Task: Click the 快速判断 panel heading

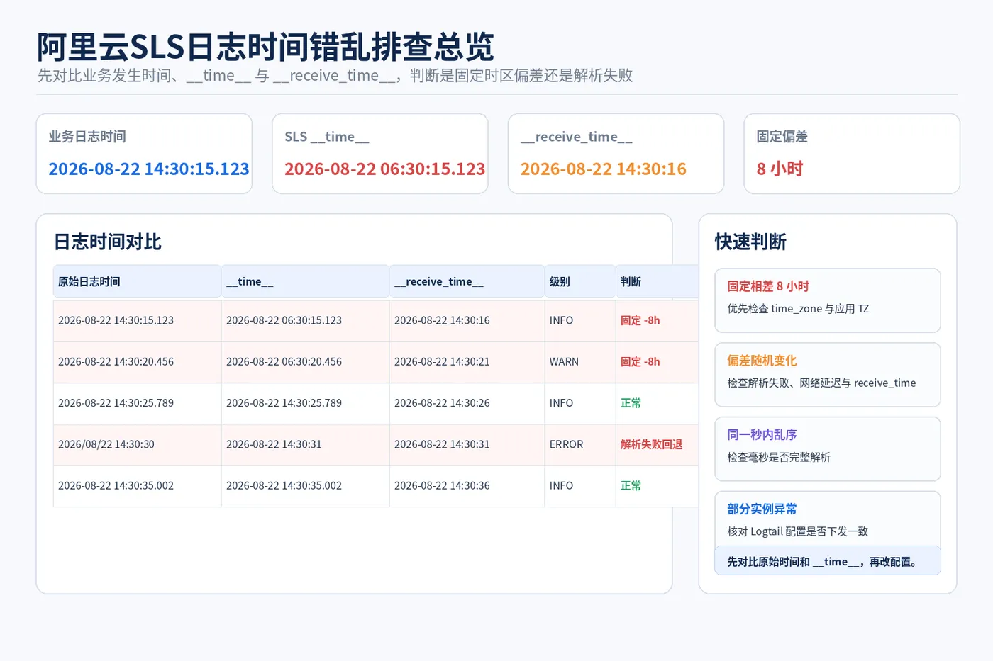Action: [750, 242]
